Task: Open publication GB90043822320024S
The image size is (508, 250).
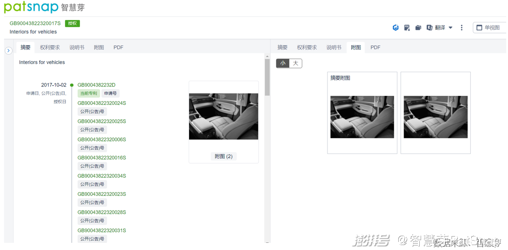Action: [x=102, y=103]
